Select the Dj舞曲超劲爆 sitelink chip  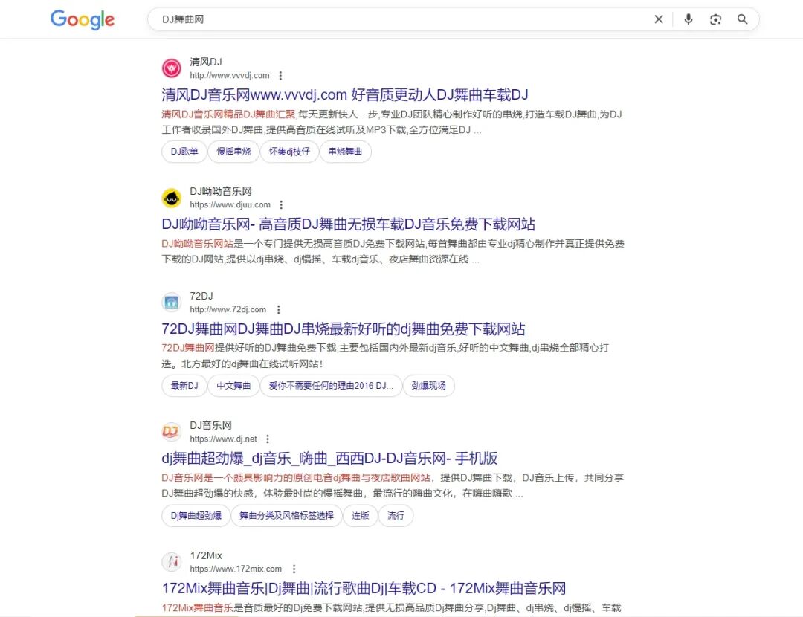(196, 516)
